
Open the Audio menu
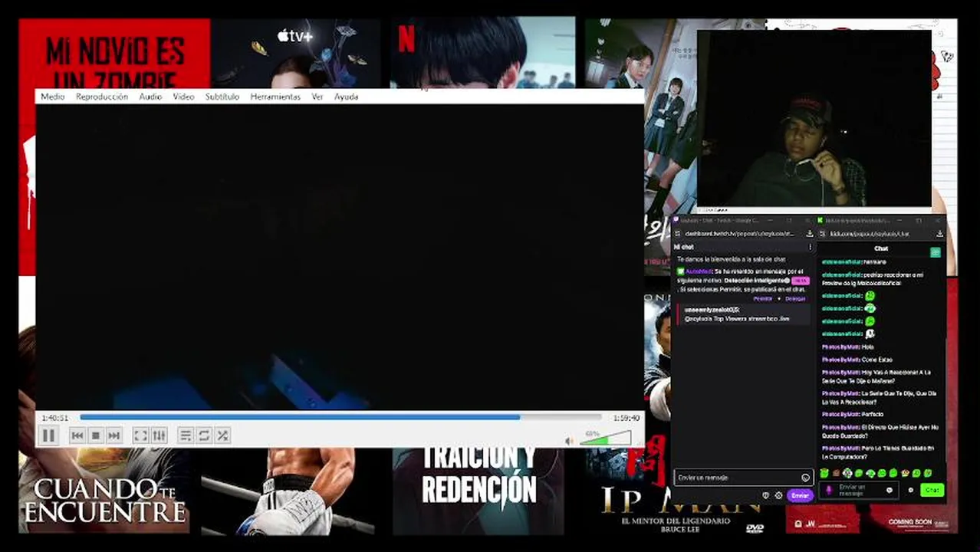[150, 97]
